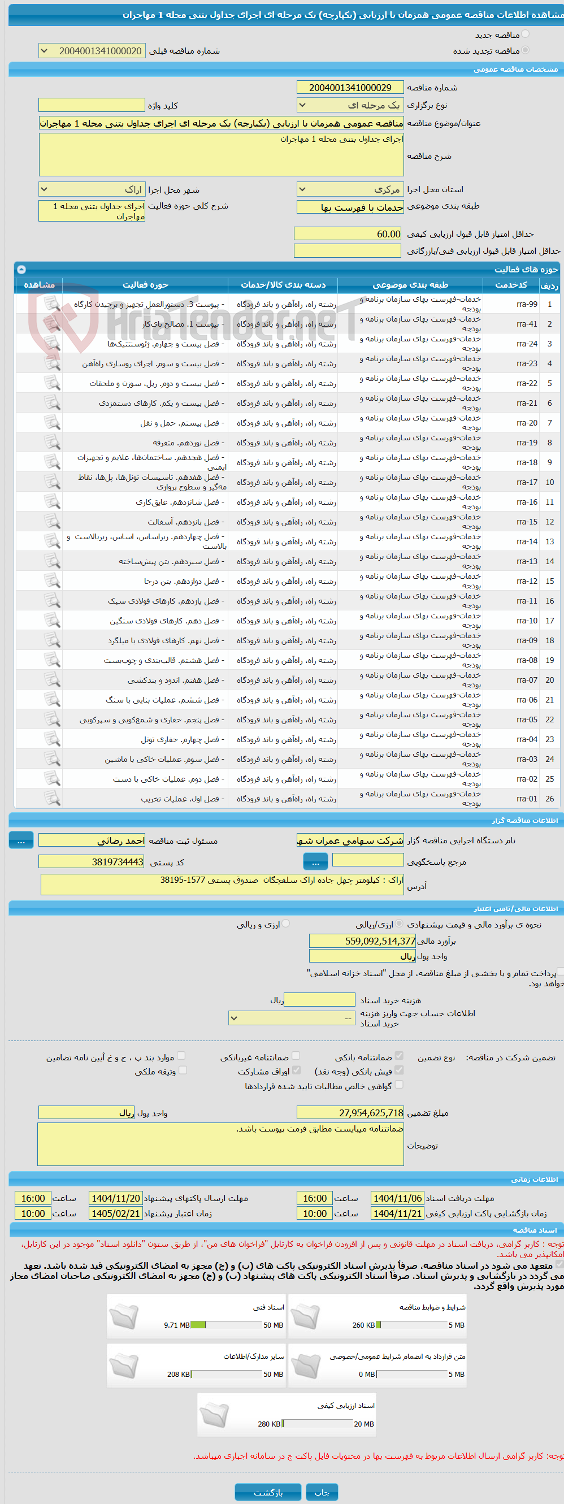This screenshot has width=564, height=1504.
Task: Expand the شماره مناقصه قبلی dropdown
Action: click(92, 51)
